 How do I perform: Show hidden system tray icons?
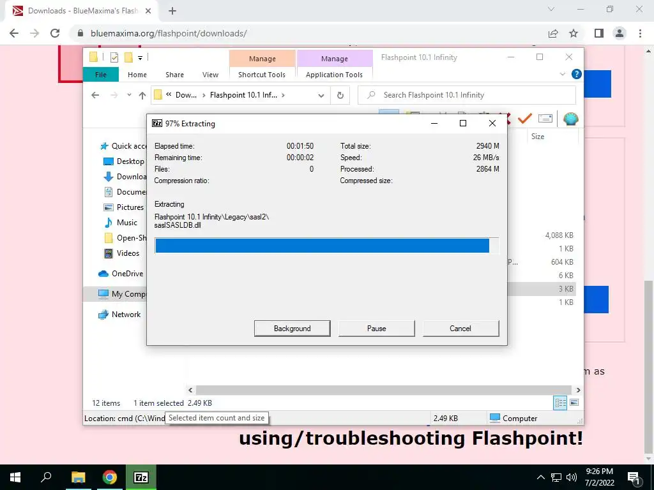(540, 477)
